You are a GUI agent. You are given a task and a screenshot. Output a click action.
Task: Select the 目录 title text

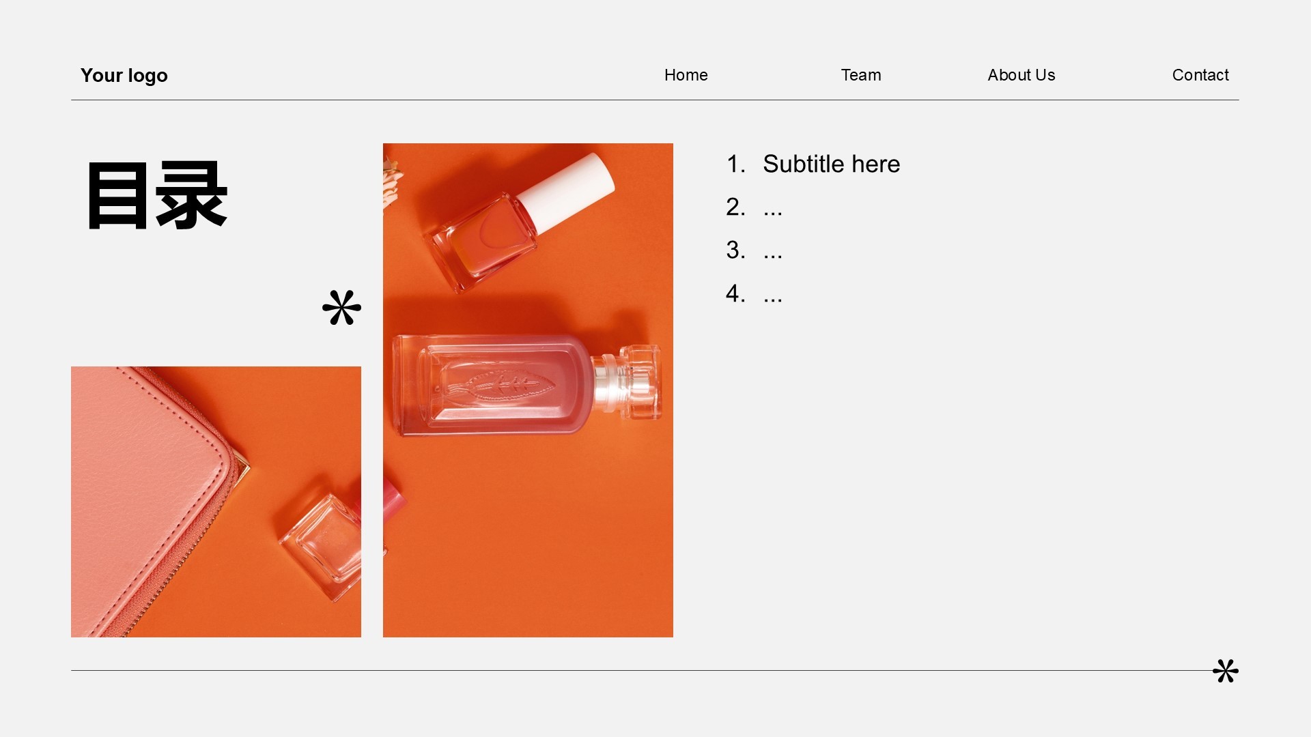(157, 196)
